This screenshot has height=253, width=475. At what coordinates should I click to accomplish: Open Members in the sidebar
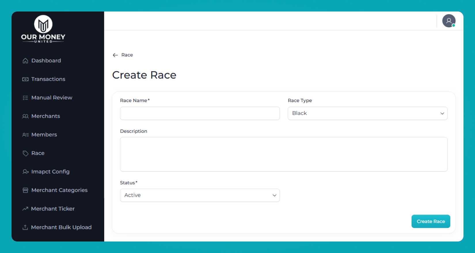[x=44, y=135]
